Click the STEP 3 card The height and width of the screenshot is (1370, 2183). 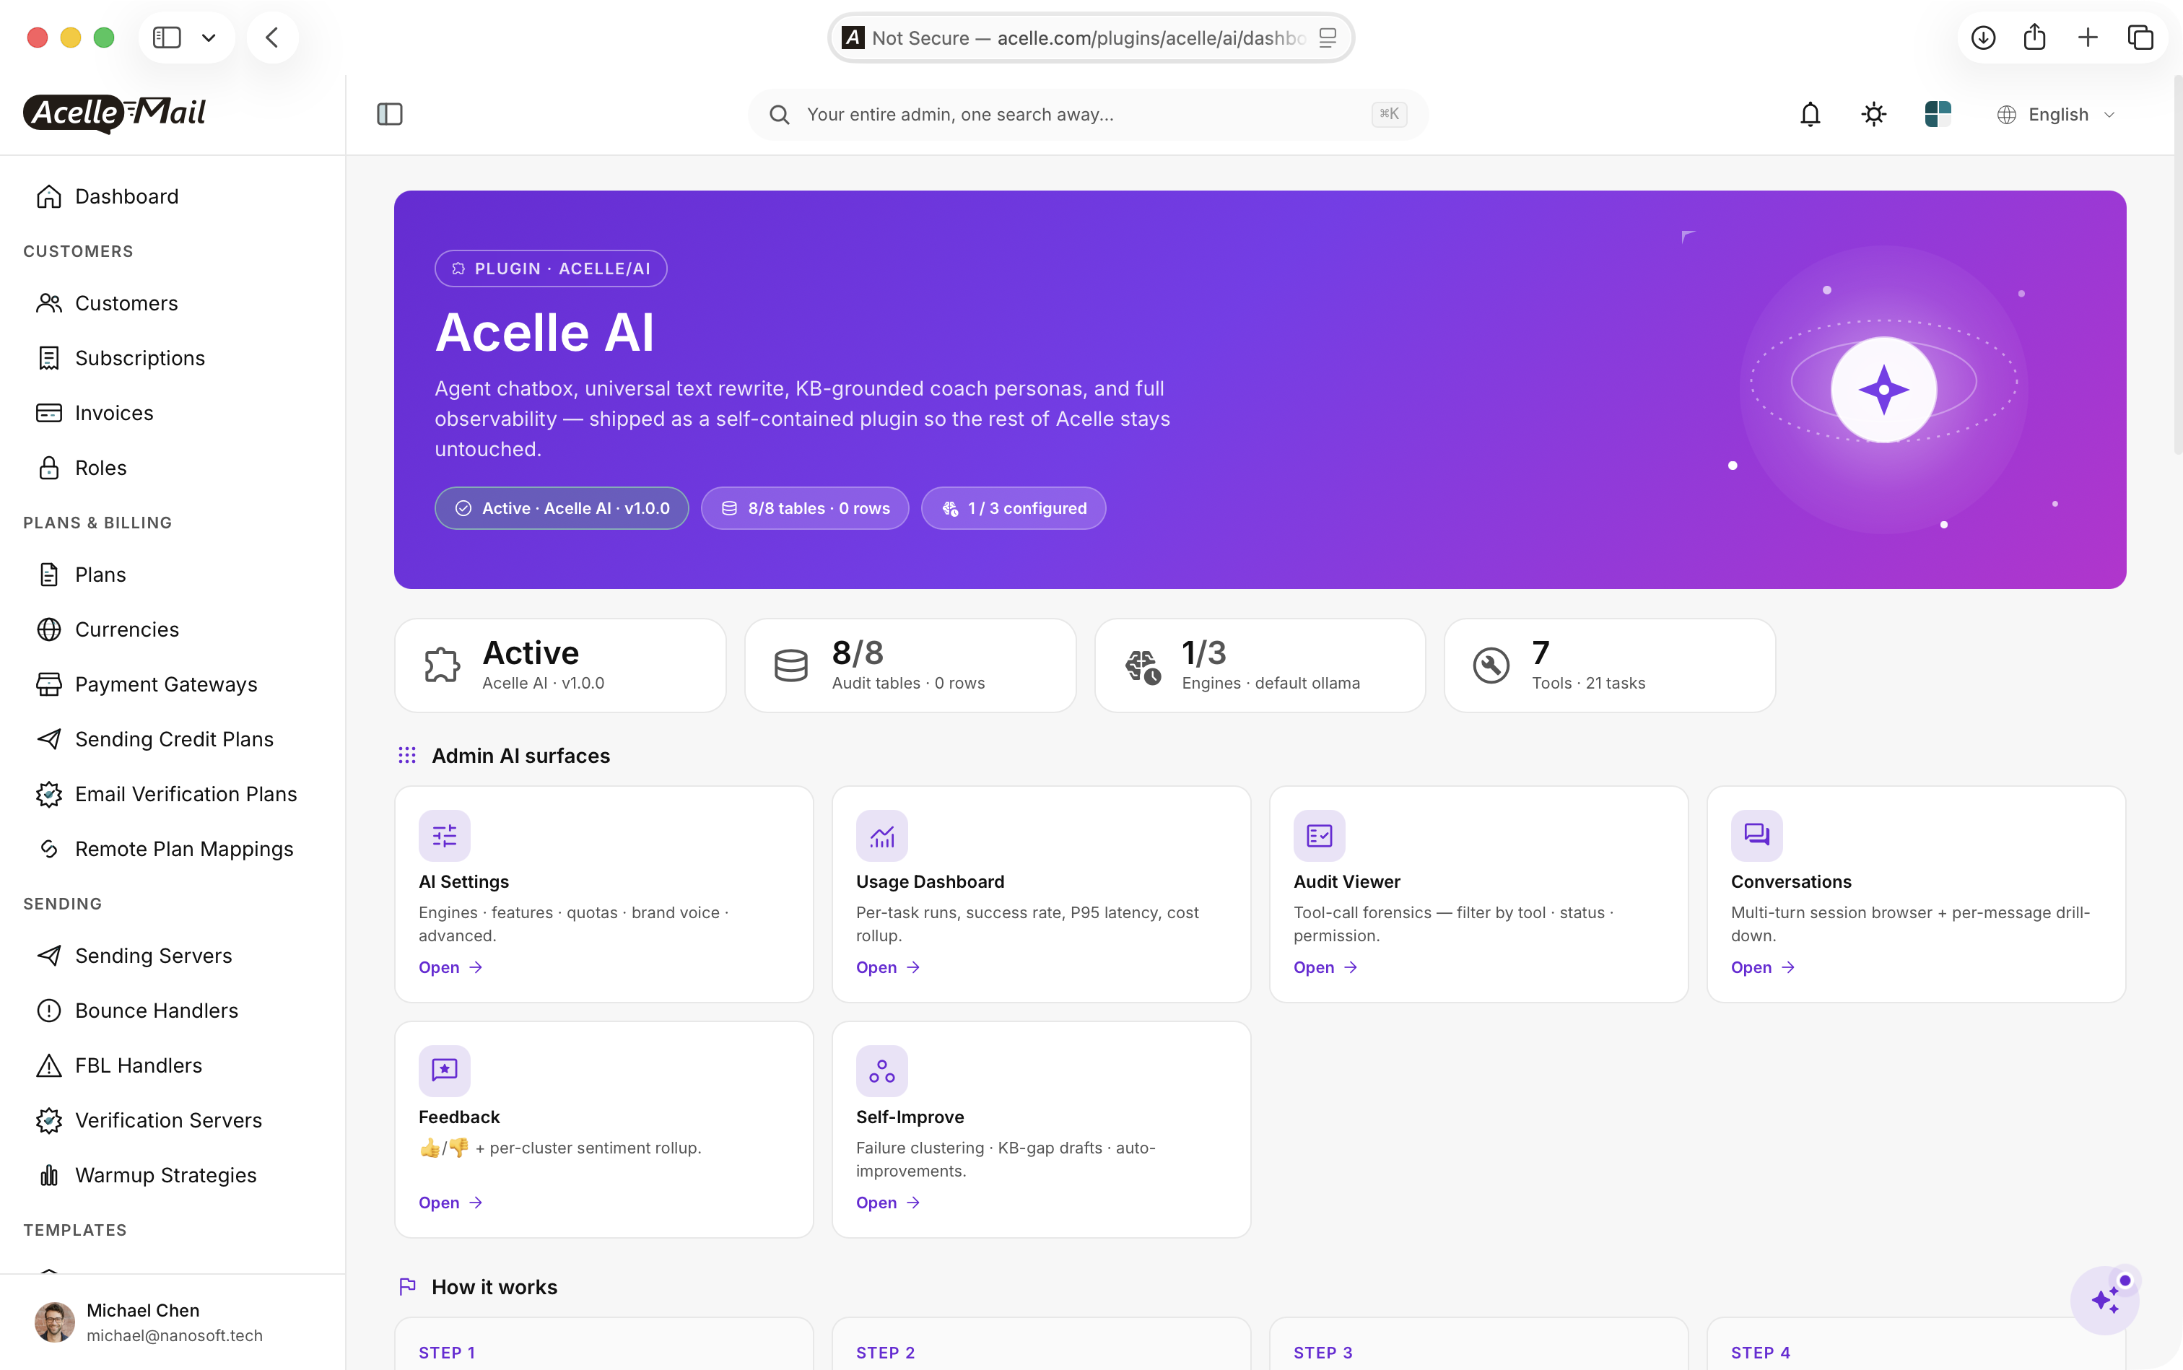pyautogui.click(x=1478, y=1344)
